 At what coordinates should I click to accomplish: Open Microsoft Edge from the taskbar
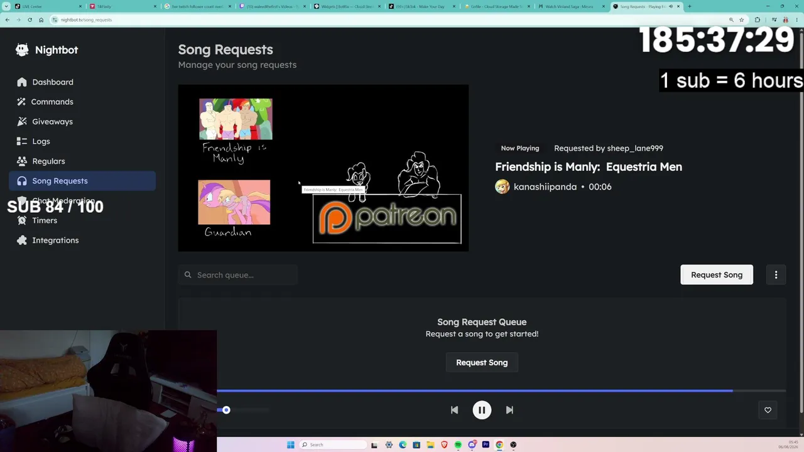click(x=403, y=444)
